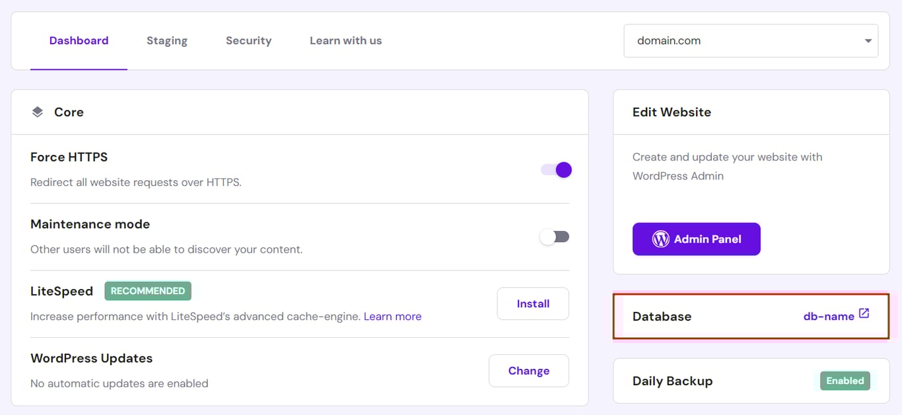The height and width of the screenshot is (415, 902).
Task: Click the Learn more link about LiteSpeed
Action: click(392, 316)
